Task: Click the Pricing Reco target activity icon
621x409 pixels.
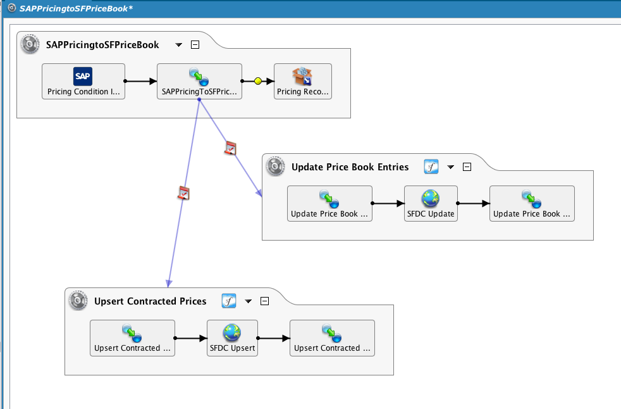Action: point(302,77)
